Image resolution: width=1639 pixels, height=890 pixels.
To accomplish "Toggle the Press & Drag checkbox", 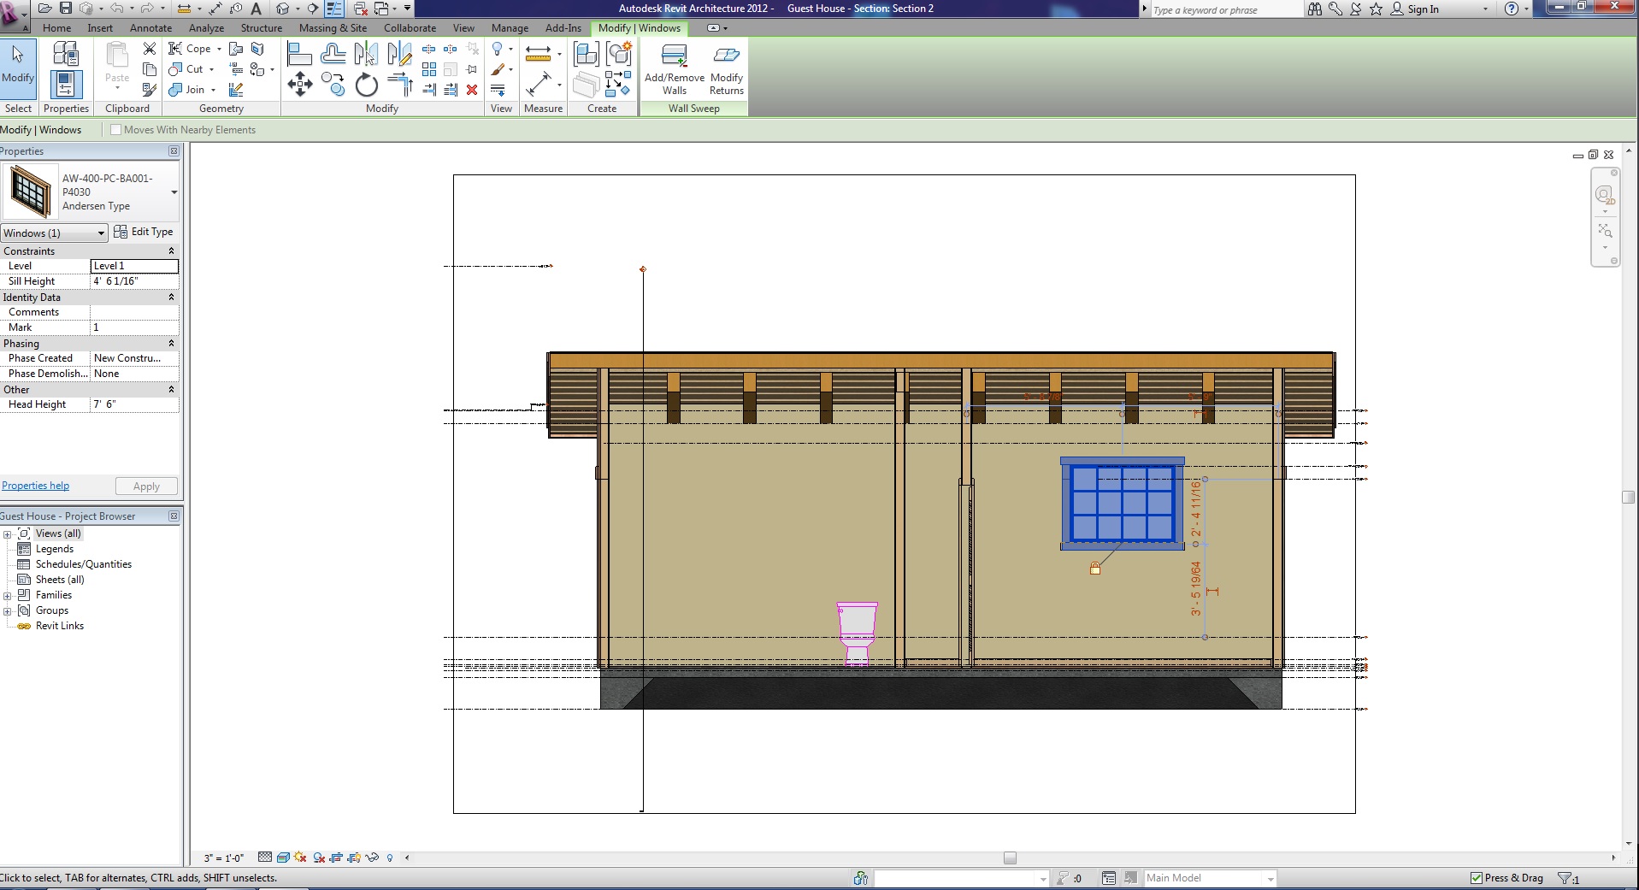I will point(1476,878).
